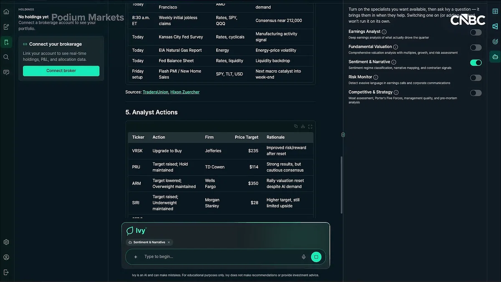Click the Price Target column header

[x=246, y=137]
